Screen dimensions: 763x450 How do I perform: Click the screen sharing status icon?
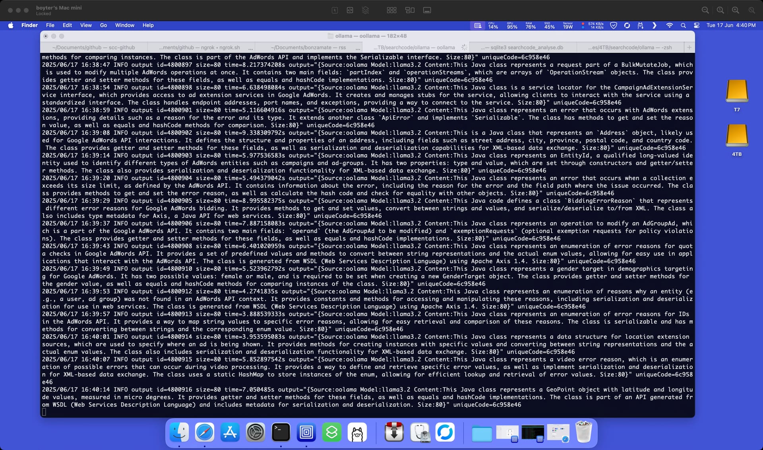(478, 25)
